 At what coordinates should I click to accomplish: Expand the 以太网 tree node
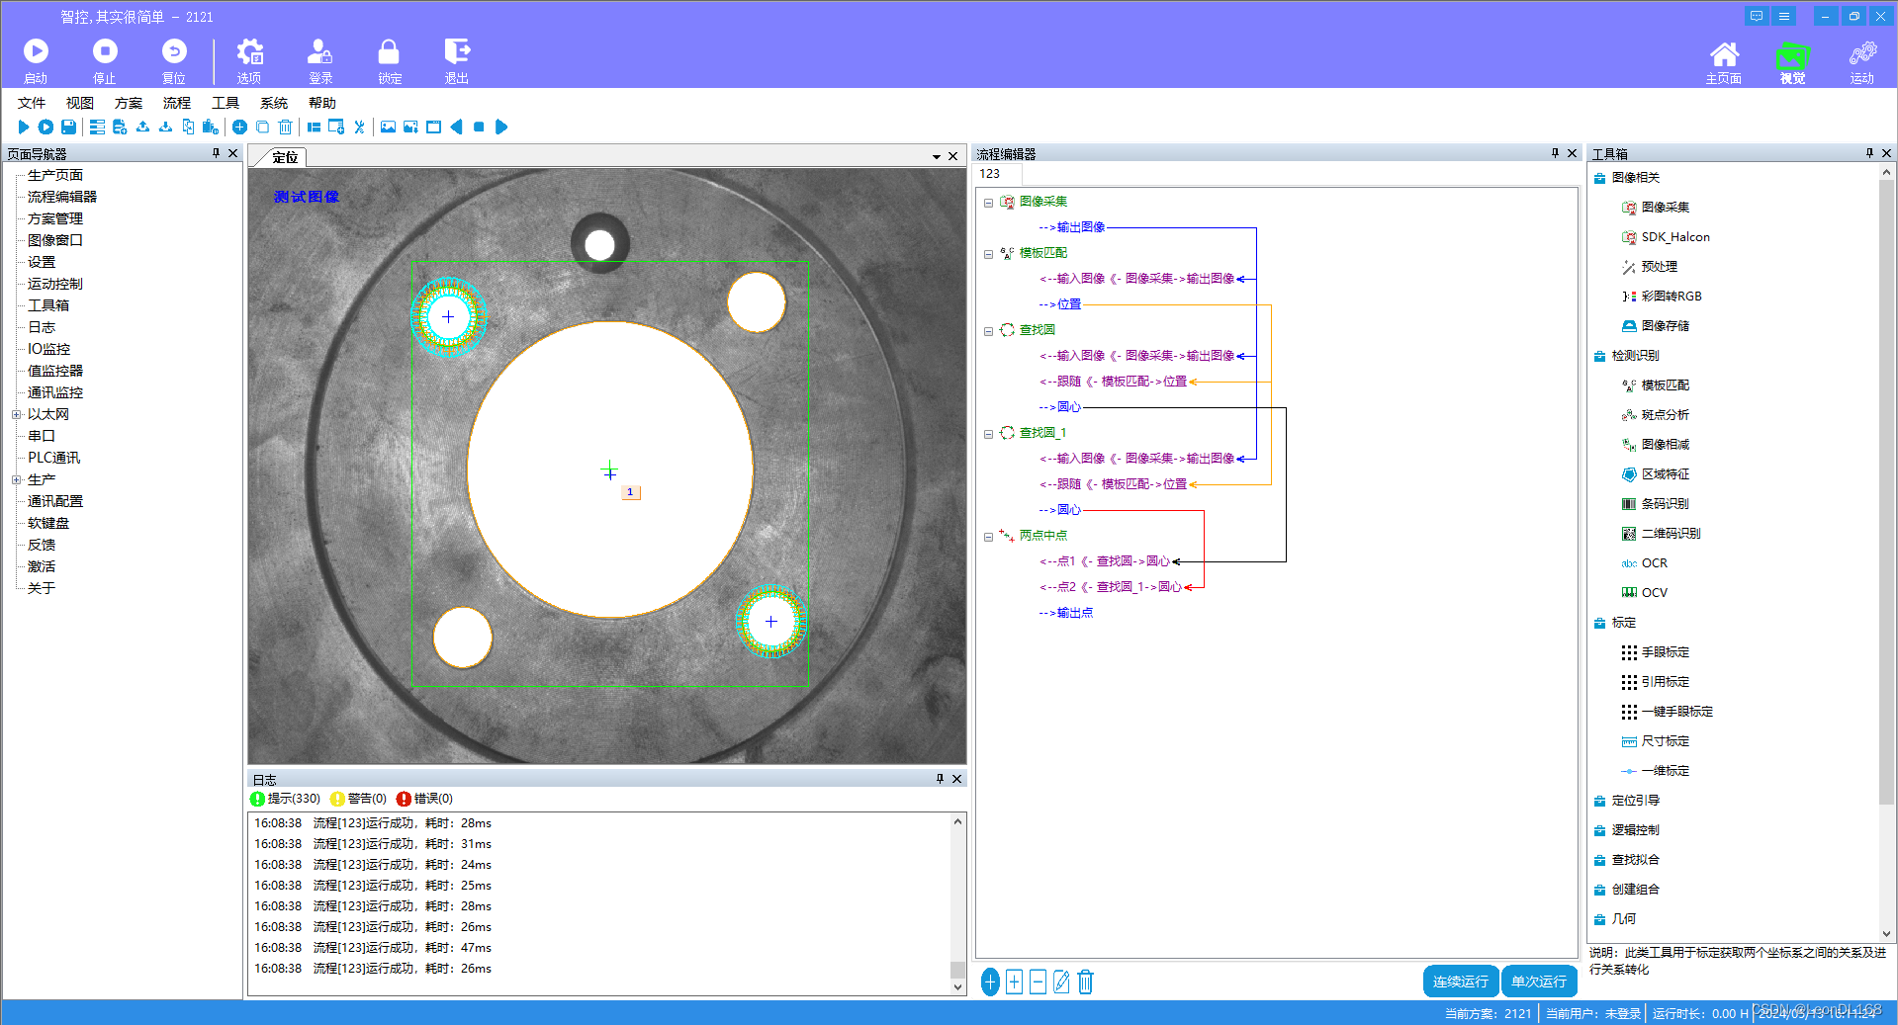pos(16,415)
